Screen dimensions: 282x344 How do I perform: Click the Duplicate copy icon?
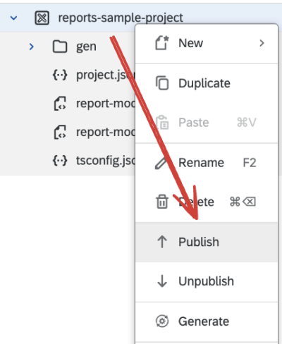pyautogui.click(x=162, y=83)
